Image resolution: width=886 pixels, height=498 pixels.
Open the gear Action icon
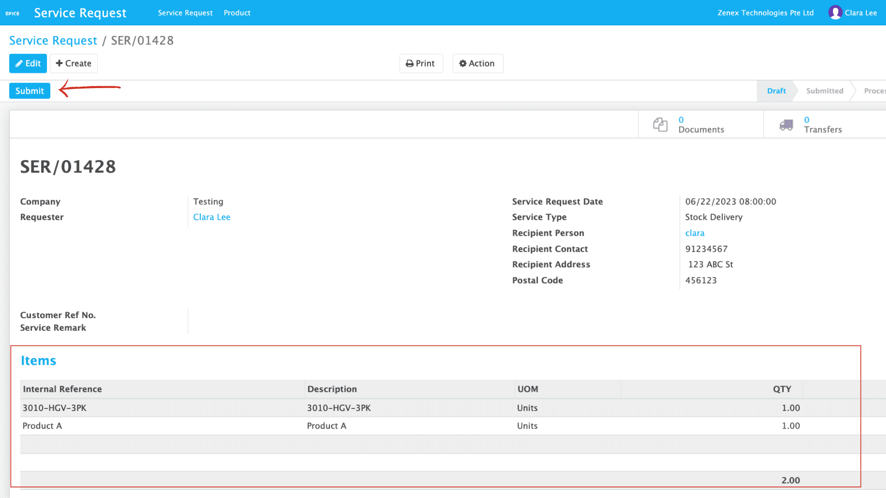pyautogui.click(x=463, y=63)
